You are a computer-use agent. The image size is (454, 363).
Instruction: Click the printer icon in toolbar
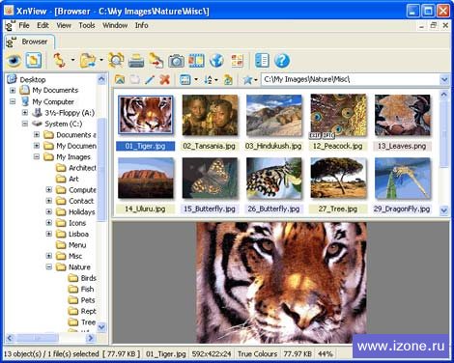click(x=136, y=61)
